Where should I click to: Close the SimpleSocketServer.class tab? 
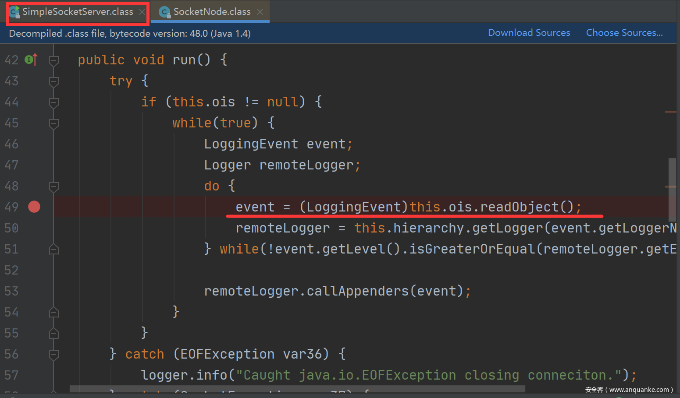click(x=142, y=12)
